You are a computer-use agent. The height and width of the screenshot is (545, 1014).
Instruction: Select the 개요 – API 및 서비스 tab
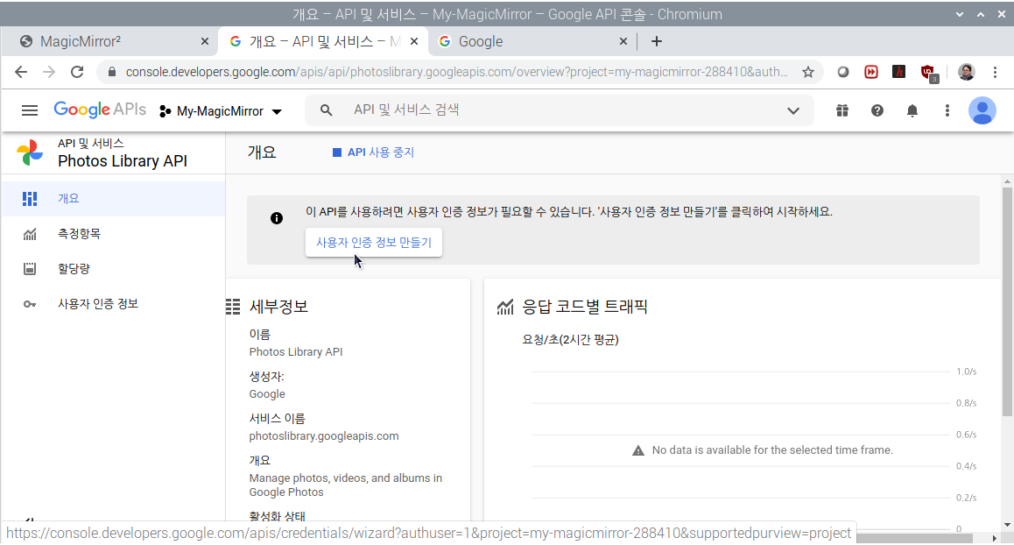pyautogui.click(x=323, y=41)
